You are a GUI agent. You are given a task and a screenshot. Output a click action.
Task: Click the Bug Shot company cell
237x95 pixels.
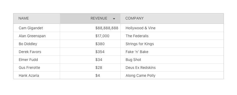(x=172, y=60)
